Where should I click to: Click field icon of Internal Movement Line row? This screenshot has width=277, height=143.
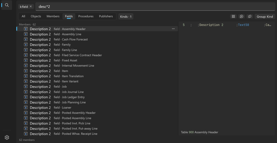[26, 65]
